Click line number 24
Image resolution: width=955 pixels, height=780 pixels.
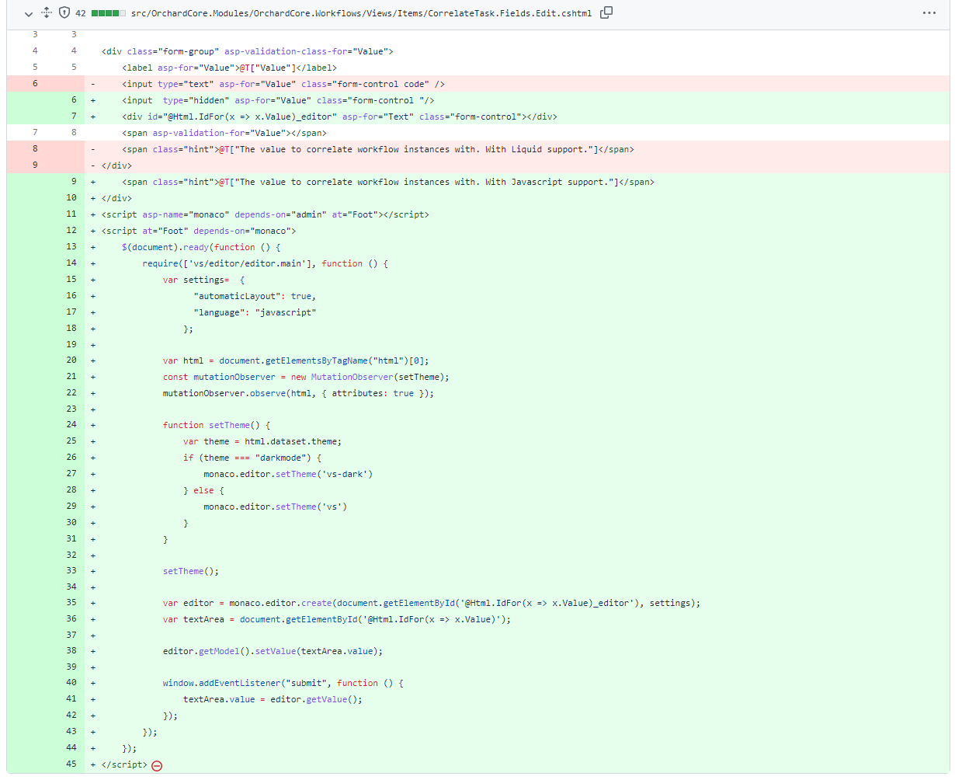(x=71, y=425)
